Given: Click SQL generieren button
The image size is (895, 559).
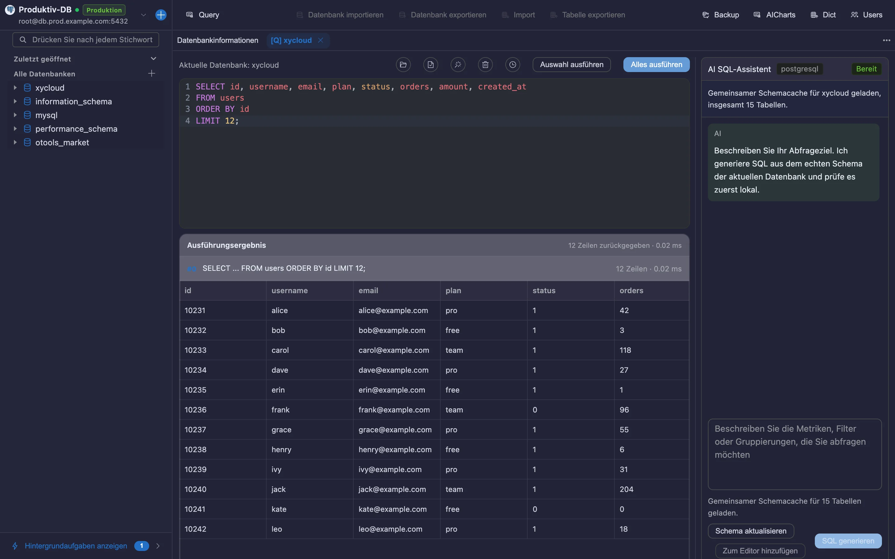Looking at the screenshot, I should pyautogui.click(x=848, y=541).
